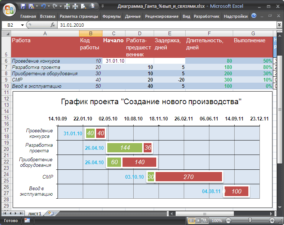284x225 pixels.
Task: Switch to Normal view icon
Action: (192, 221)
